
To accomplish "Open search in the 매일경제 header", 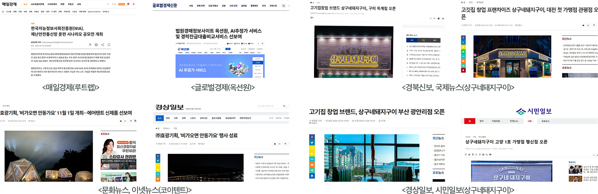I will coord(108,4).
